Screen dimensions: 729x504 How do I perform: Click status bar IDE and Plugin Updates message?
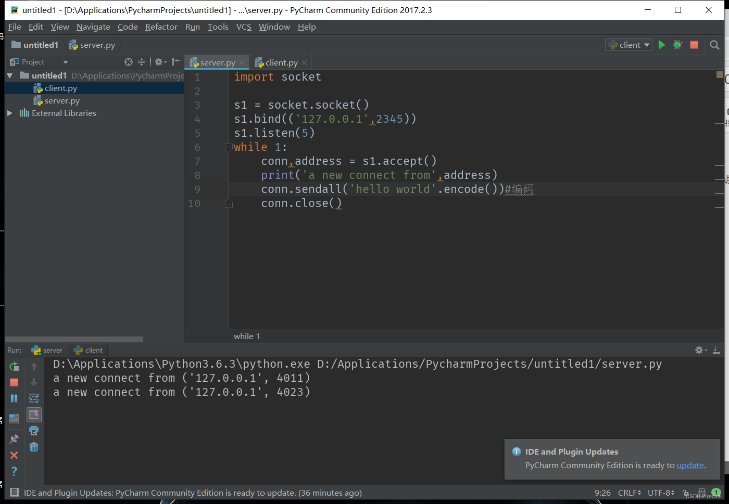click(193, 493)
